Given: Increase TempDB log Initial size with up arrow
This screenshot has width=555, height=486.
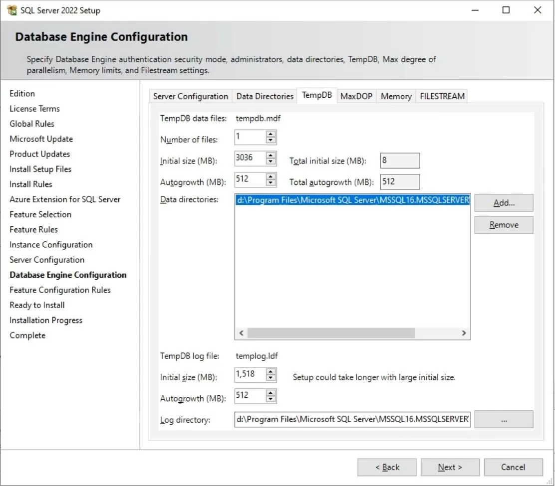Looking at the screenshot, I should click(x=271, y=371).
